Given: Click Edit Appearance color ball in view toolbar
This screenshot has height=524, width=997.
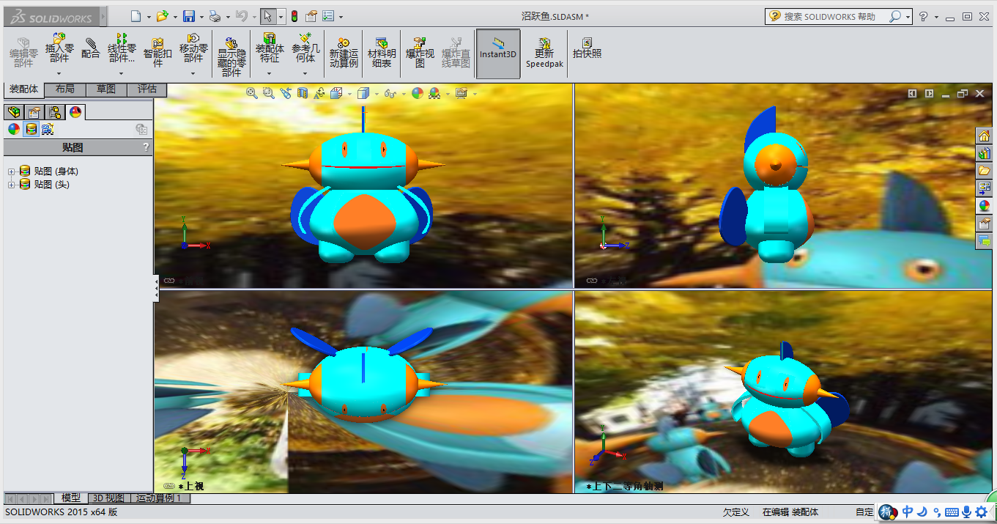Looking at the screenshot, I should pyautogui.click(x=417, y=93).
